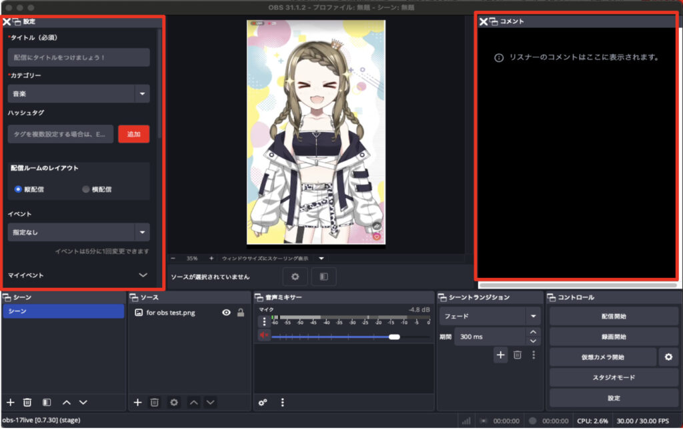
Task: Toggle lock on for obs test.png source
Action: [241, 312]
